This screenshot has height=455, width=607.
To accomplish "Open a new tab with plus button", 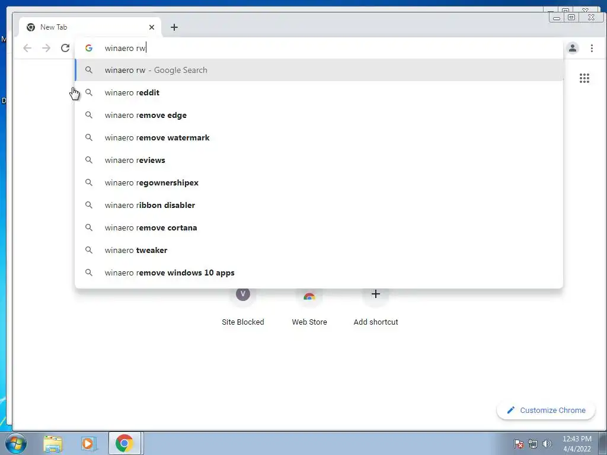I will pyautogui.click(x=174, y=27).
